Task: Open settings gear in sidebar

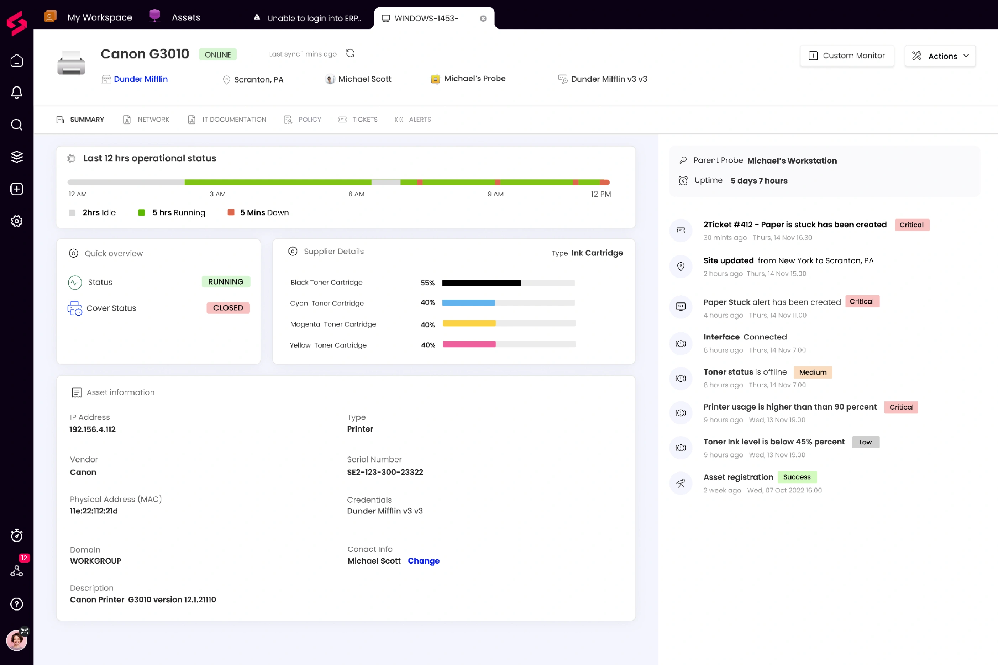Action: coord(16,221)
